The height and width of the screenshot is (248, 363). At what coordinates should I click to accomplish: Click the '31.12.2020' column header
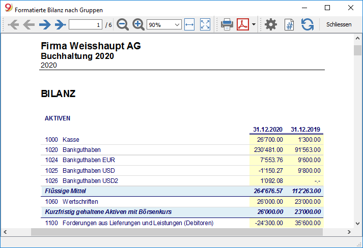(x=268, y=129)
